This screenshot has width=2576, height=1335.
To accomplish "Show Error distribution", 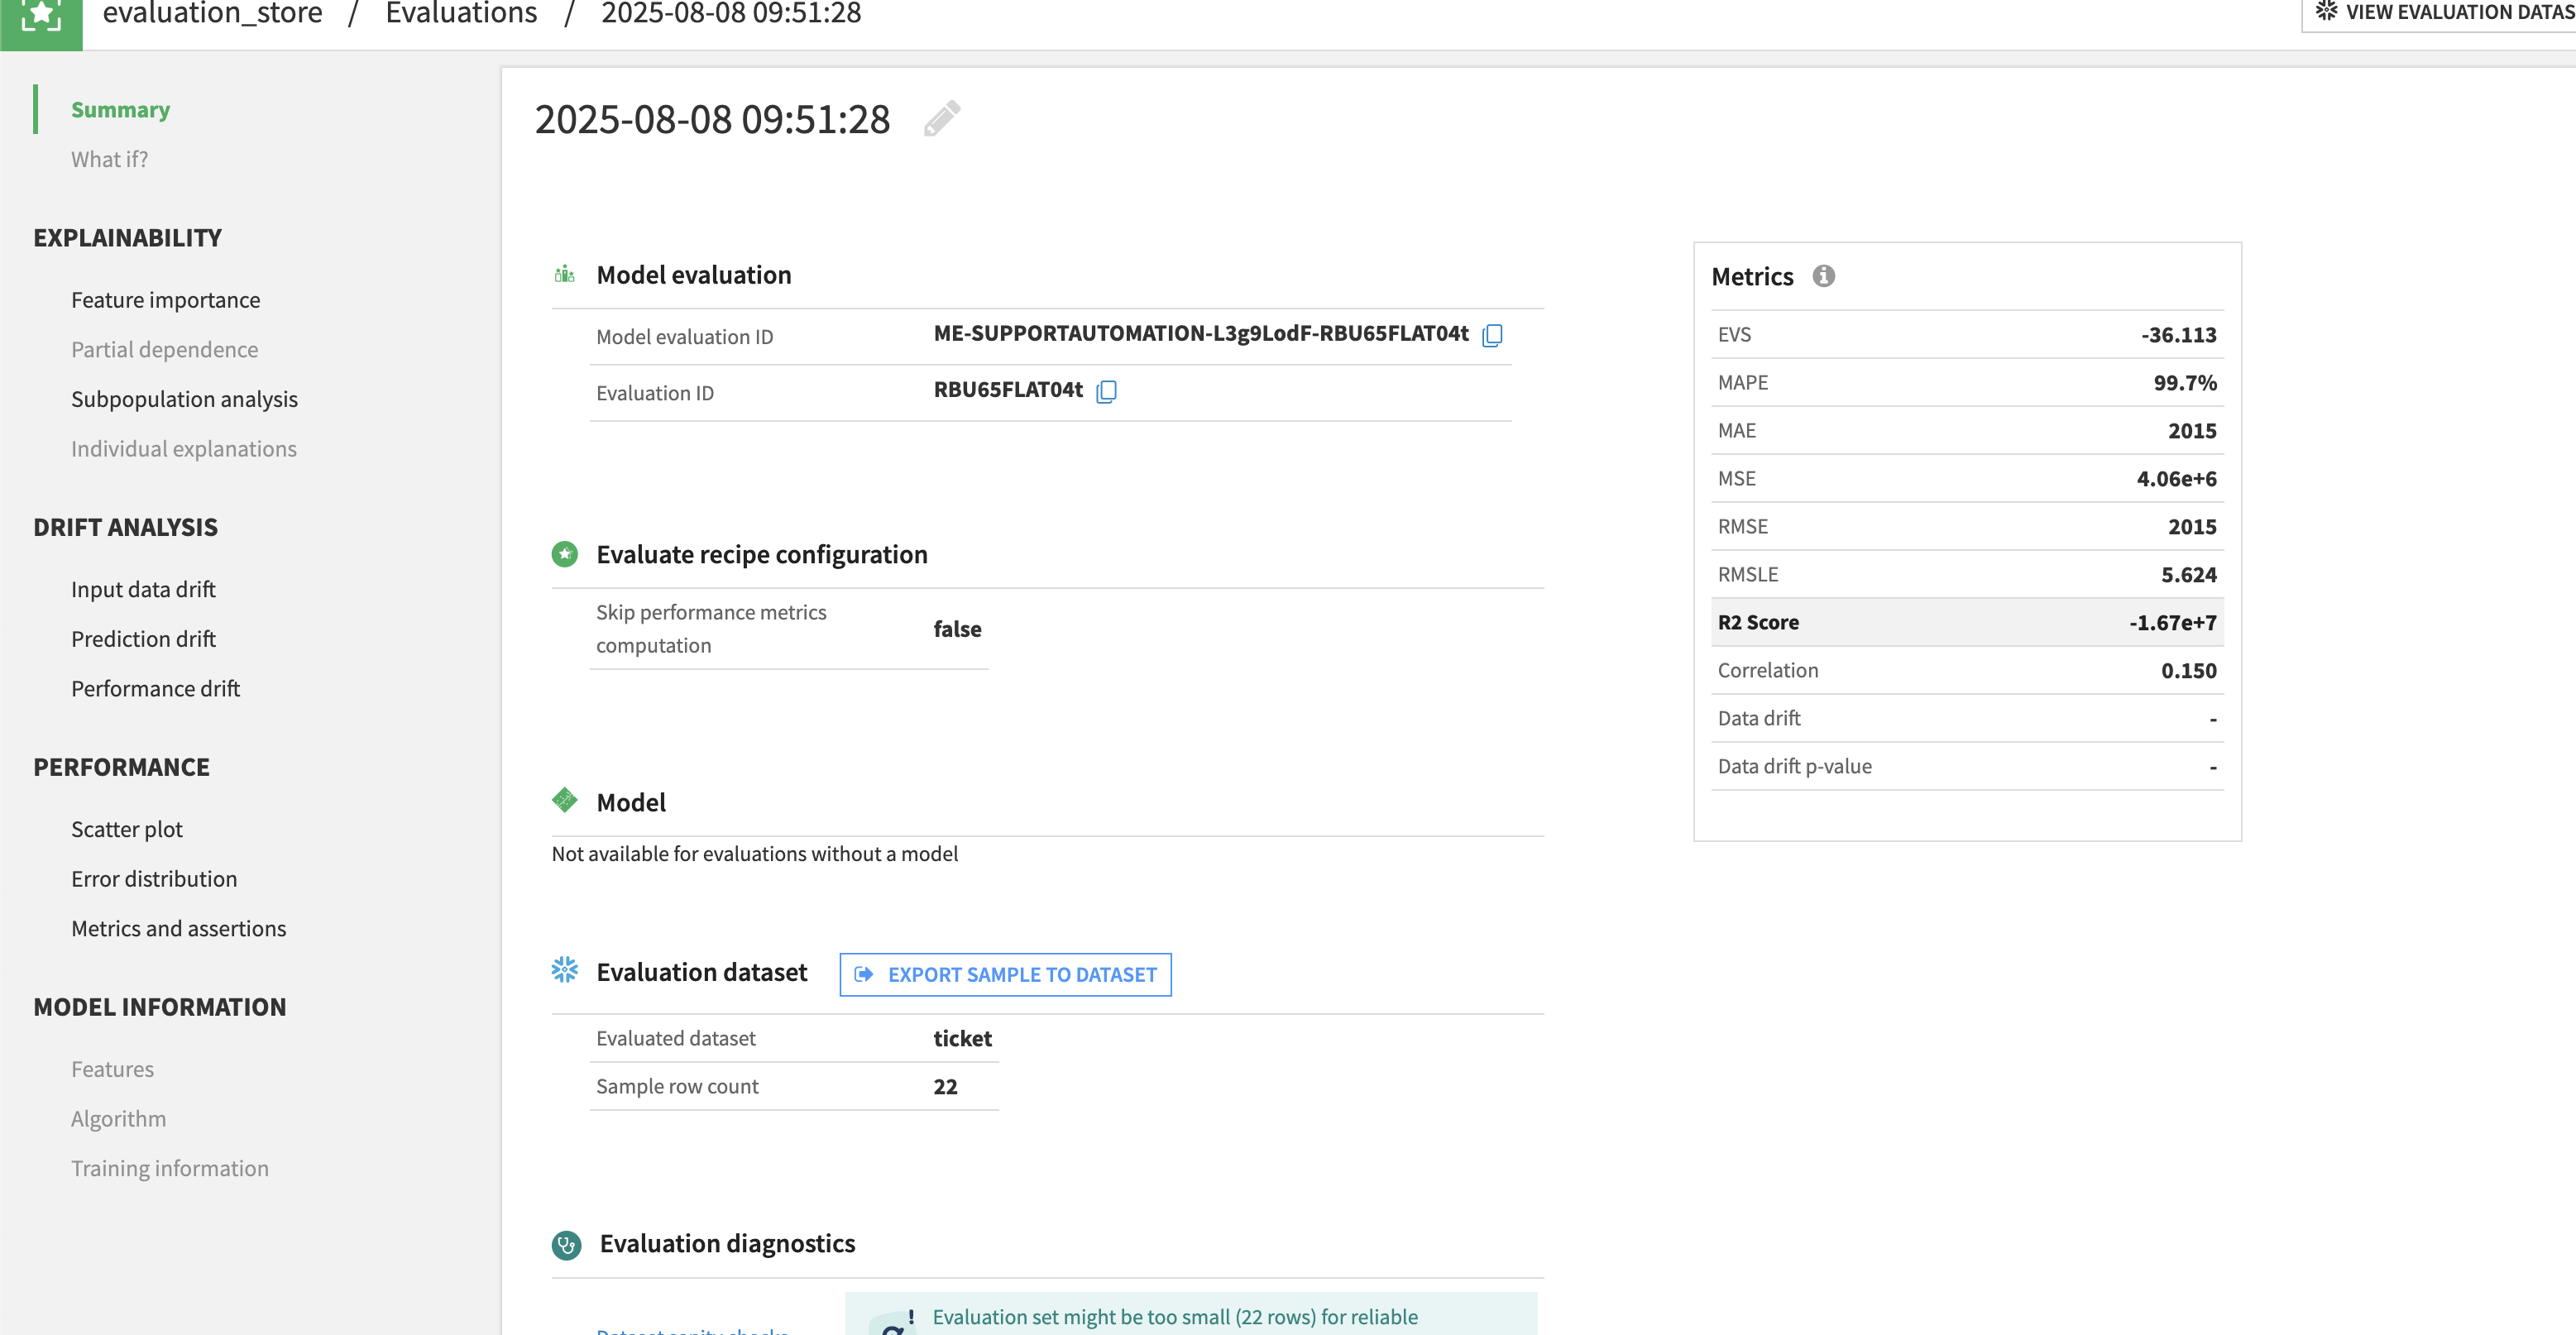I will [154, 879].
